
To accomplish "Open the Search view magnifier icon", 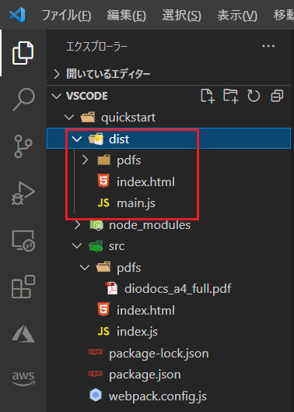I will [23, 100].
